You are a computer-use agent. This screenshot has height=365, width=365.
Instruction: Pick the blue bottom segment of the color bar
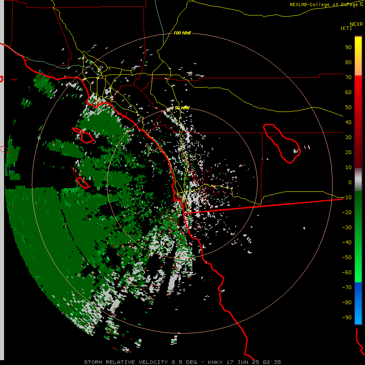[358, 303]
